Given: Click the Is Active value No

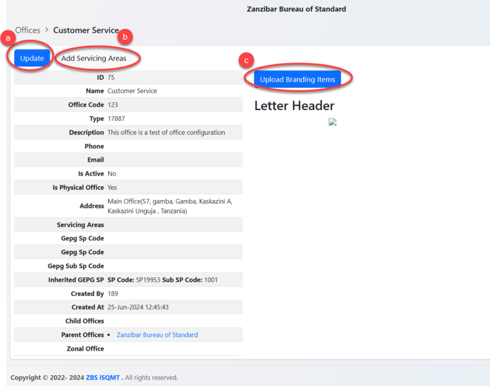Looking at the screenshot, I should coord(112,174).
